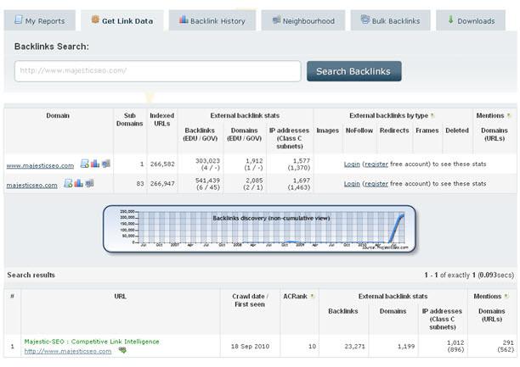Switch to the Get Link Data tab
This screenshot has width=520, height=367.
122,20
